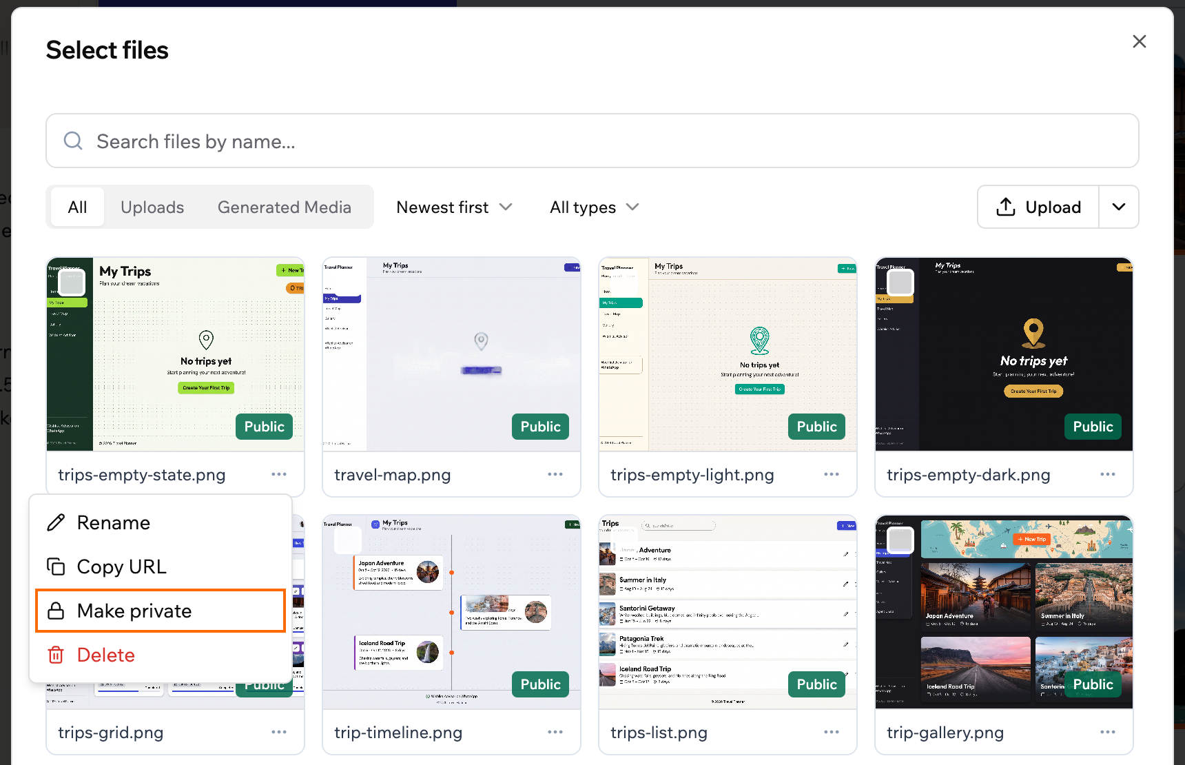Open the All types filter dropdown
The height and width of the screenshot is (765, 1185).
[x=595, y=207]
